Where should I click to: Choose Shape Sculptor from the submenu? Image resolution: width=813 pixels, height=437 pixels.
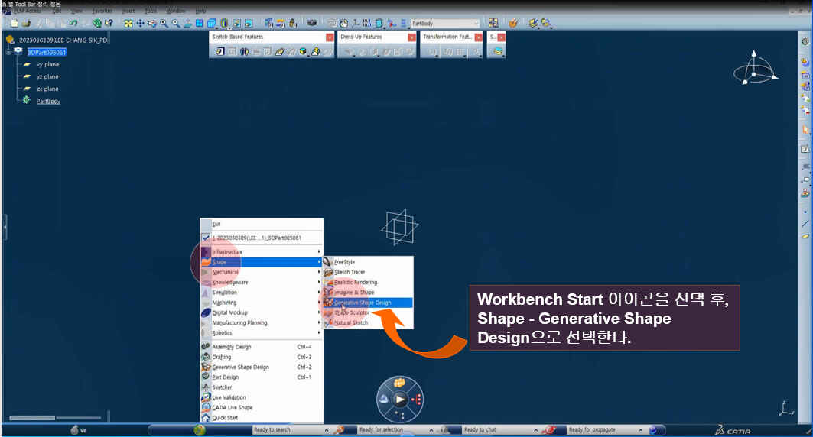[x=368, y=312]
